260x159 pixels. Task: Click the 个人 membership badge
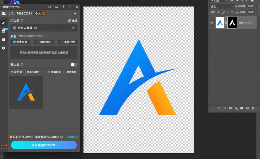(x=40, y=14)
